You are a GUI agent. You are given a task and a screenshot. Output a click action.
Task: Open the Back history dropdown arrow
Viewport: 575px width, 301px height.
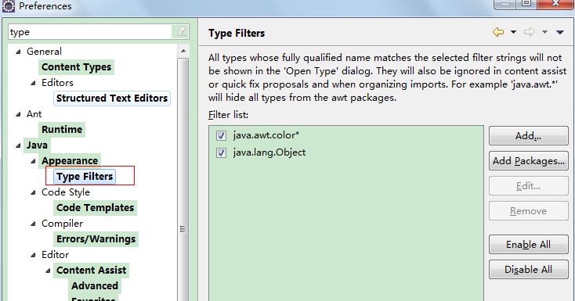pyautogui.click(x=513, y=32)
